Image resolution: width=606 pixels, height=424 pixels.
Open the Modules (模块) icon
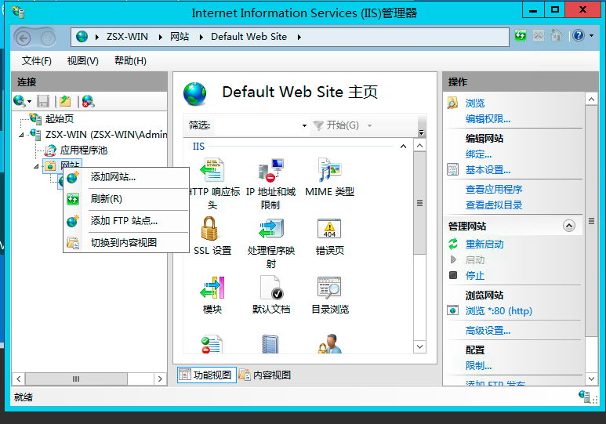point(212,287)
